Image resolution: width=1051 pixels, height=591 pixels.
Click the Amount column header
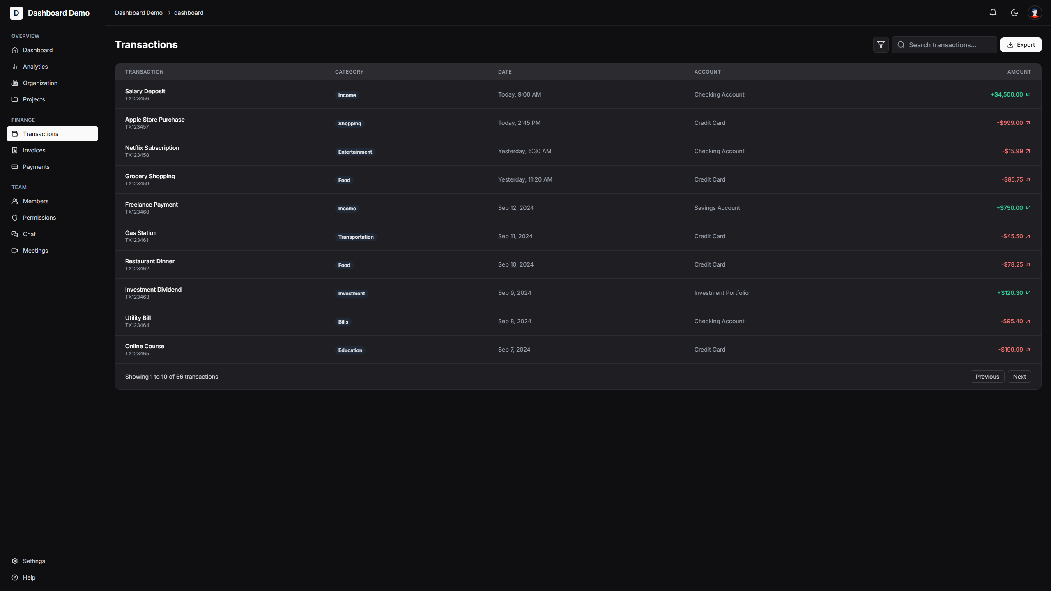(1019, 72)
